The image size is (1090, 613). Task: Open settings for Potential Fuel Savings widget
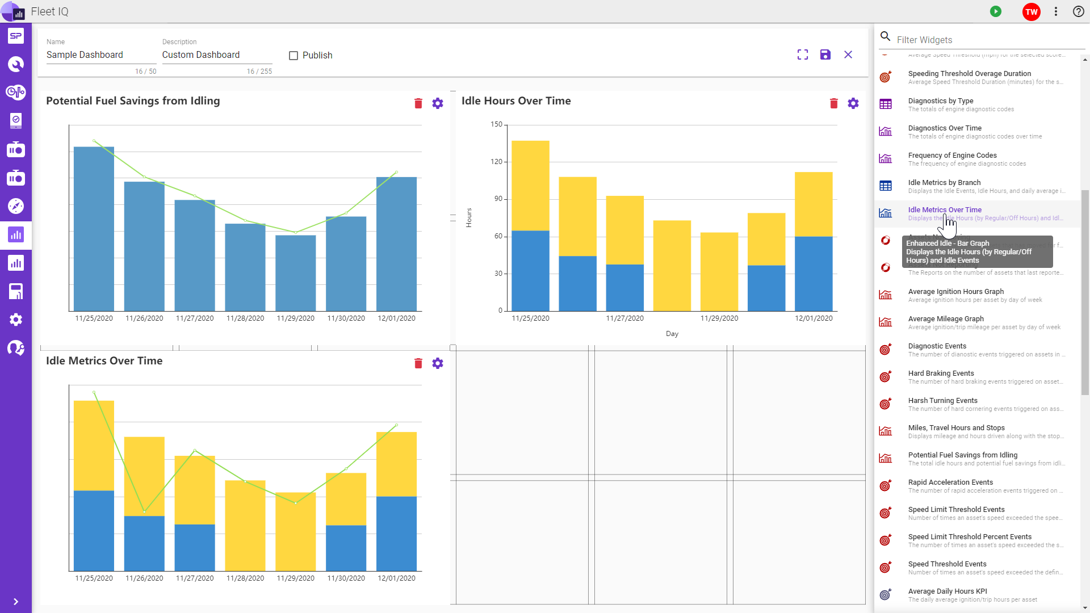437,103
